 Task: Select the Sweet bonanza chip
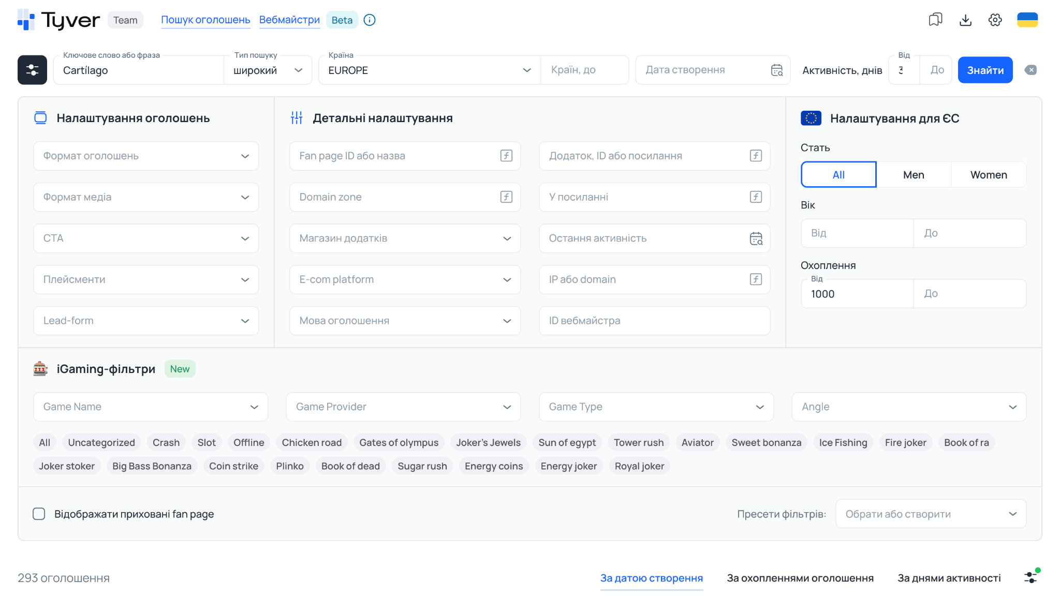[766, 442]
